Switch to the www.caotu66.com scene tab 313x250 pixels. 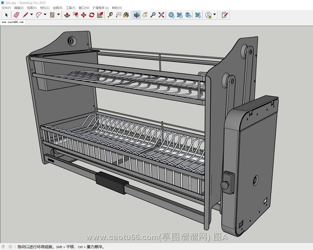(x=13, y=22)
